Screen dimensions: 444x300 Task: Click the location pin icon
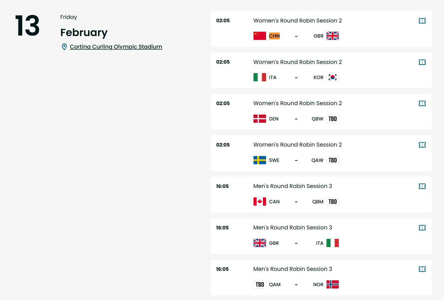[64, 47]
